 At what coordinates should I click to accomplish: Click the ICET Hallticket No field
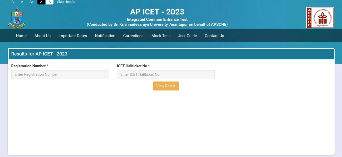coord(166,74)
